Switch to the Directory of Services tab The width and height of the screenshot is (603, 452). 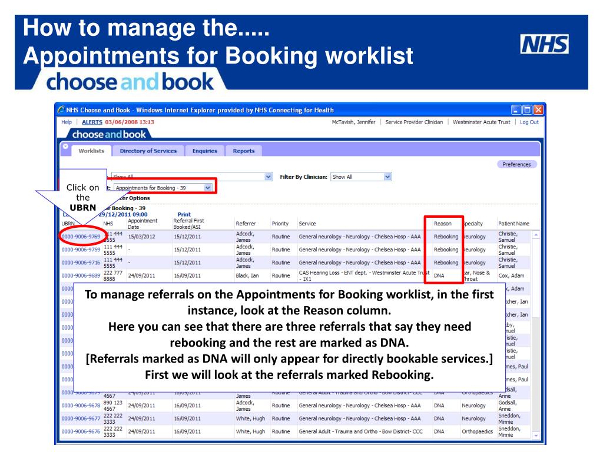[148, 151]
